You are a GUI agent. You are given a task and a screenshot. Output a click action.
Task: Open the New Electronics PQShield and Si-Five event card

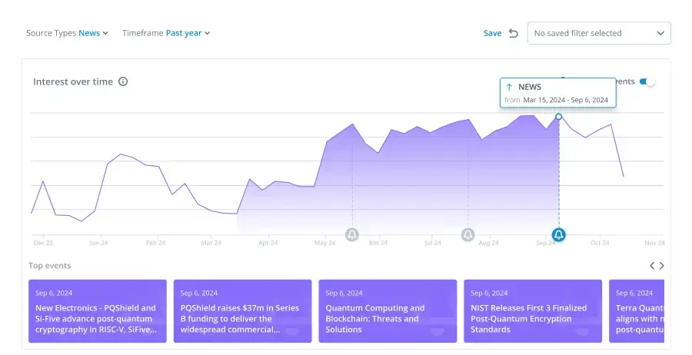[98, 311]
